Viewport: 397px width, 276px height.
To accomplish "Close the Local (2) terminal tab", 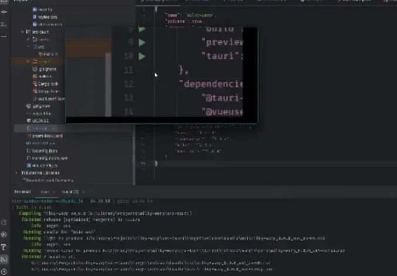I will point(83,192).
